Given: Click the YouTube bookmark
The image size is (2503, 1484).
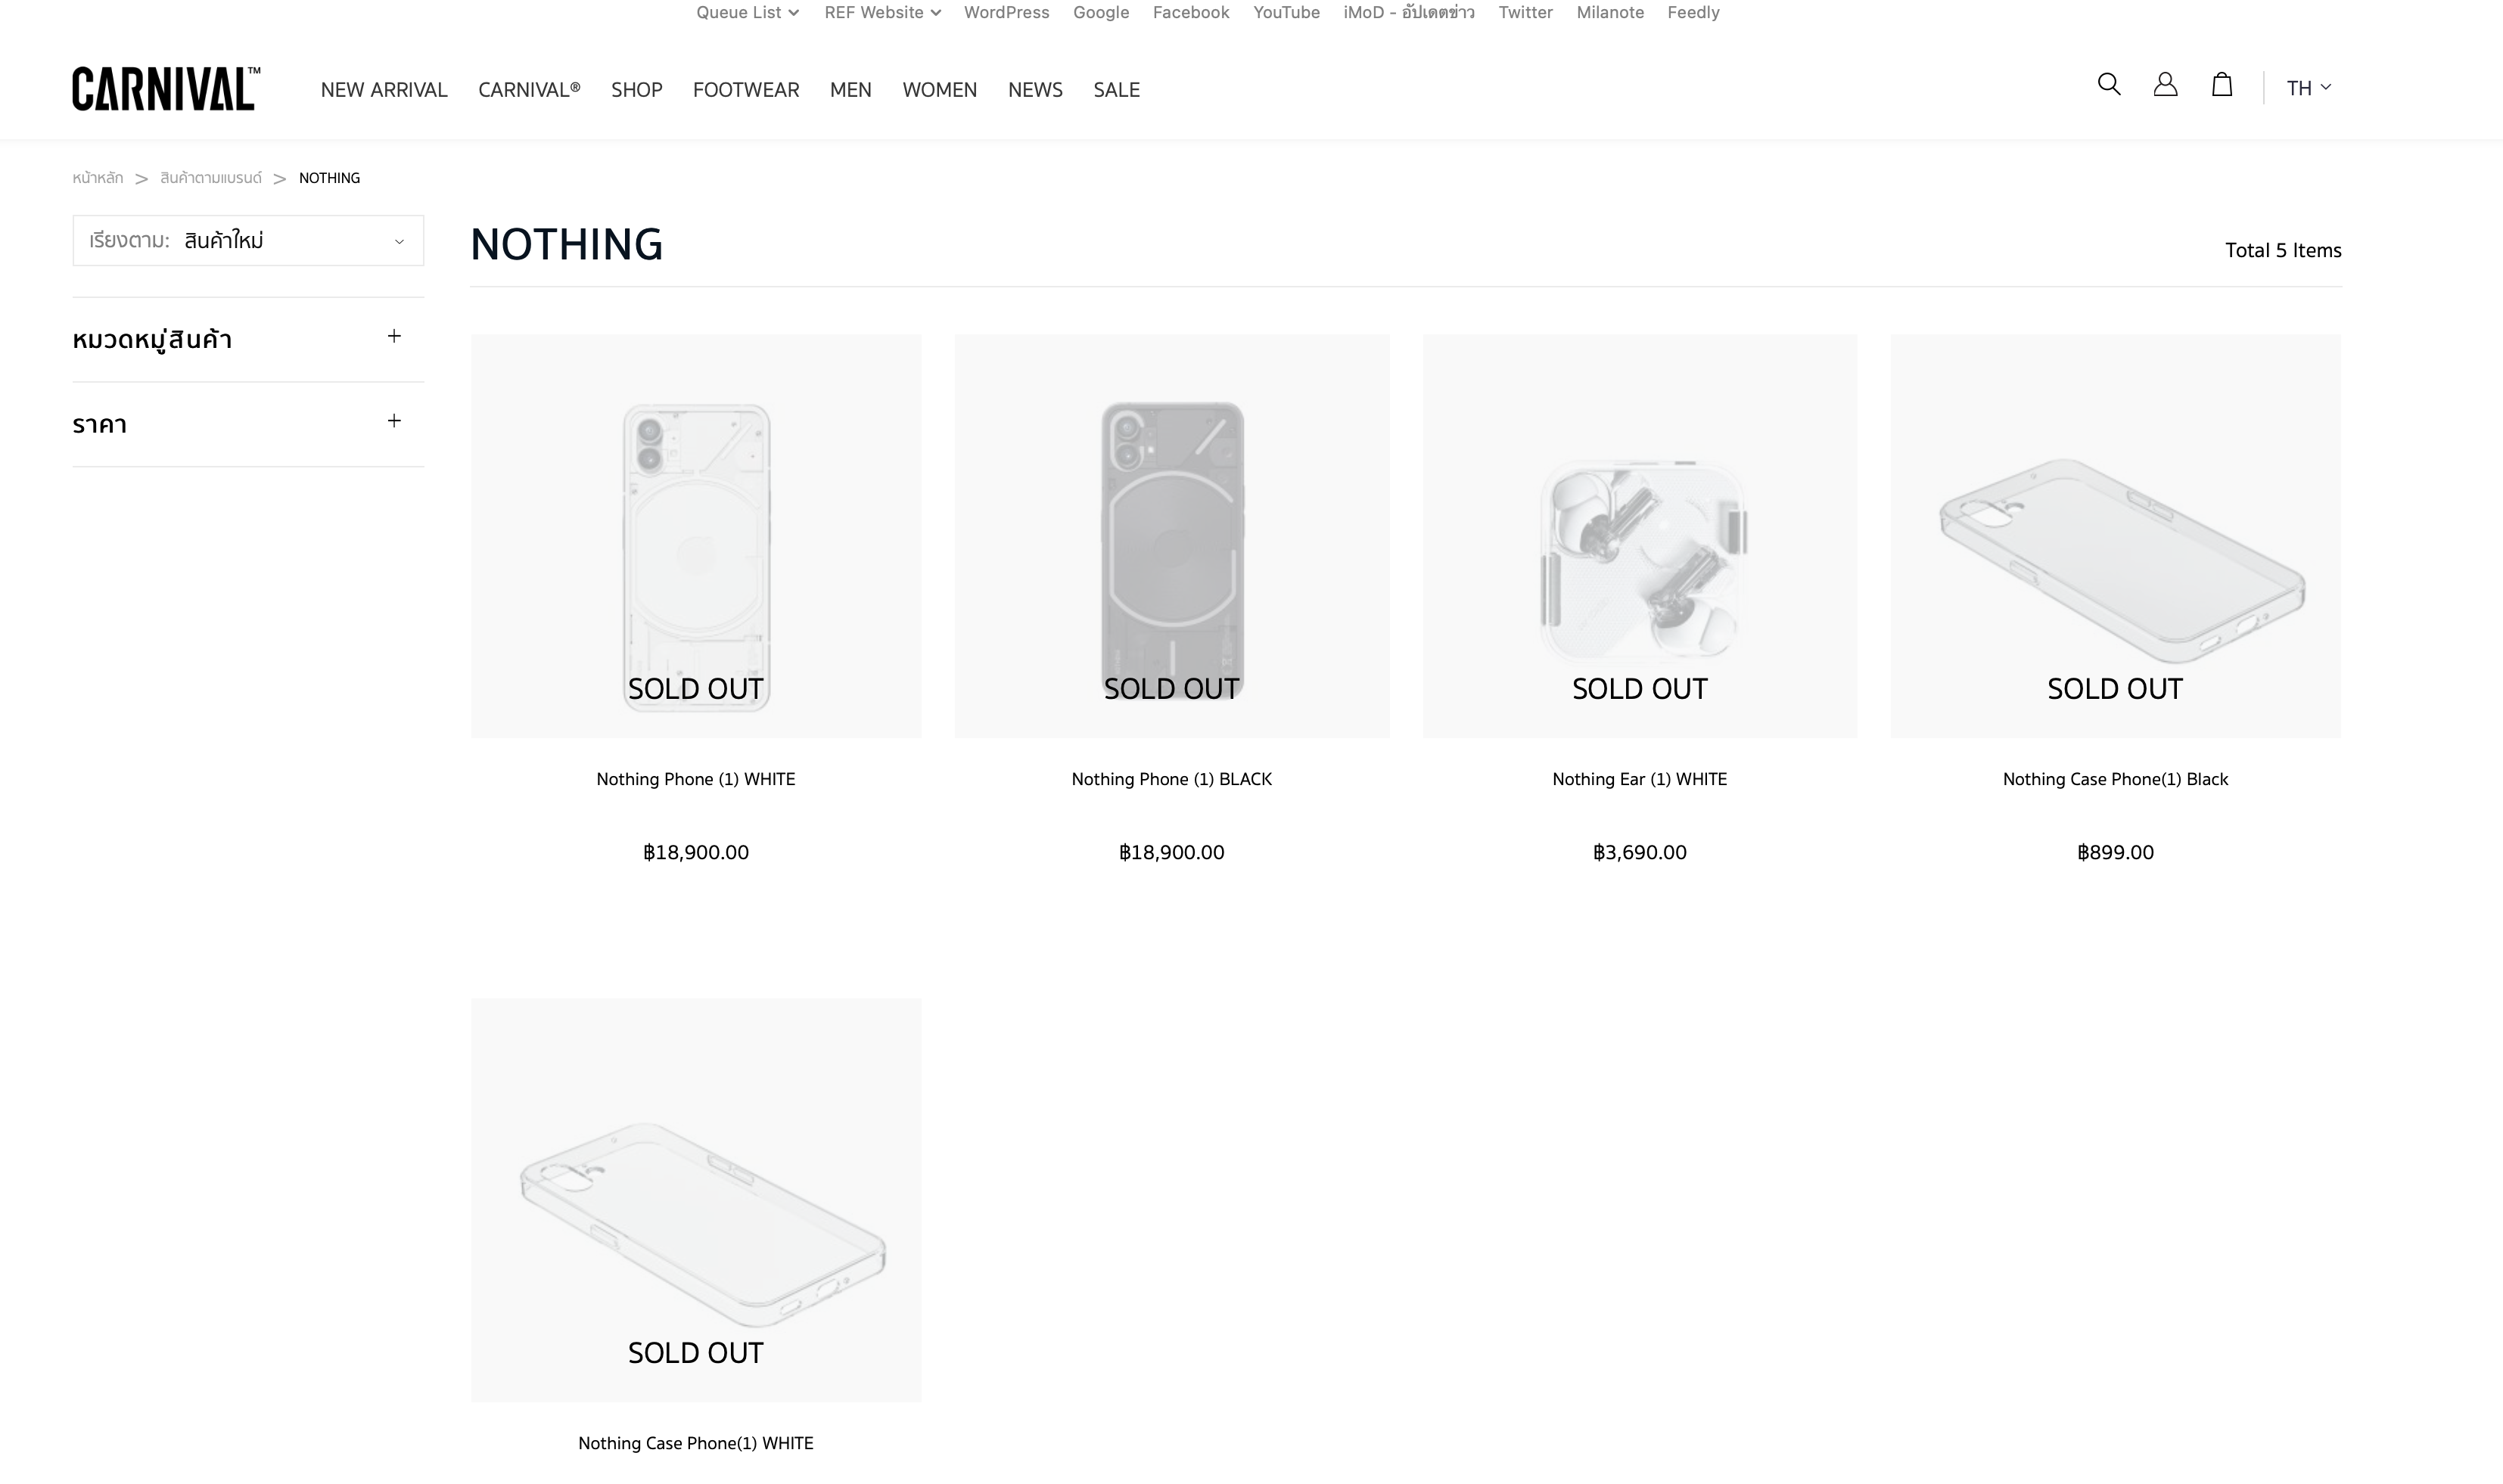Looking at the screenshot, I should click(x=1286, y=13).
